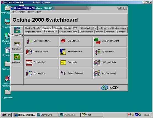The height and width of the screenshot is (118, 153).
Task: Click the EN language indicator in tray
Action: point(136,115)
